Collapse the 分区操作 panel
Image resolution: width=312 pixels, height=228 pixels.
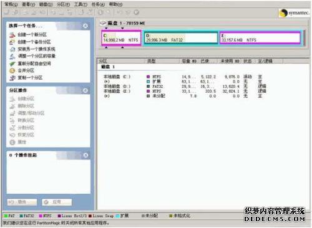pyautogui.click(x=85, y=90)
